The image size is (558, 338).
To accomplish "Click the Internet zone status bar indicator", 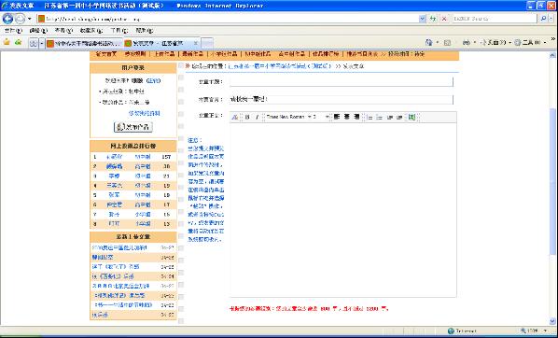I will 462,331.
